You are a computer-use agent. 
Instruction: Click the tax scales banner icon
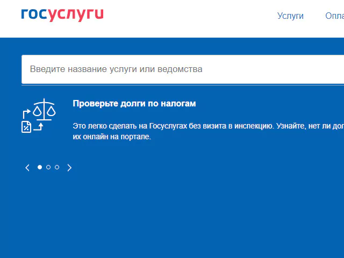39,116
